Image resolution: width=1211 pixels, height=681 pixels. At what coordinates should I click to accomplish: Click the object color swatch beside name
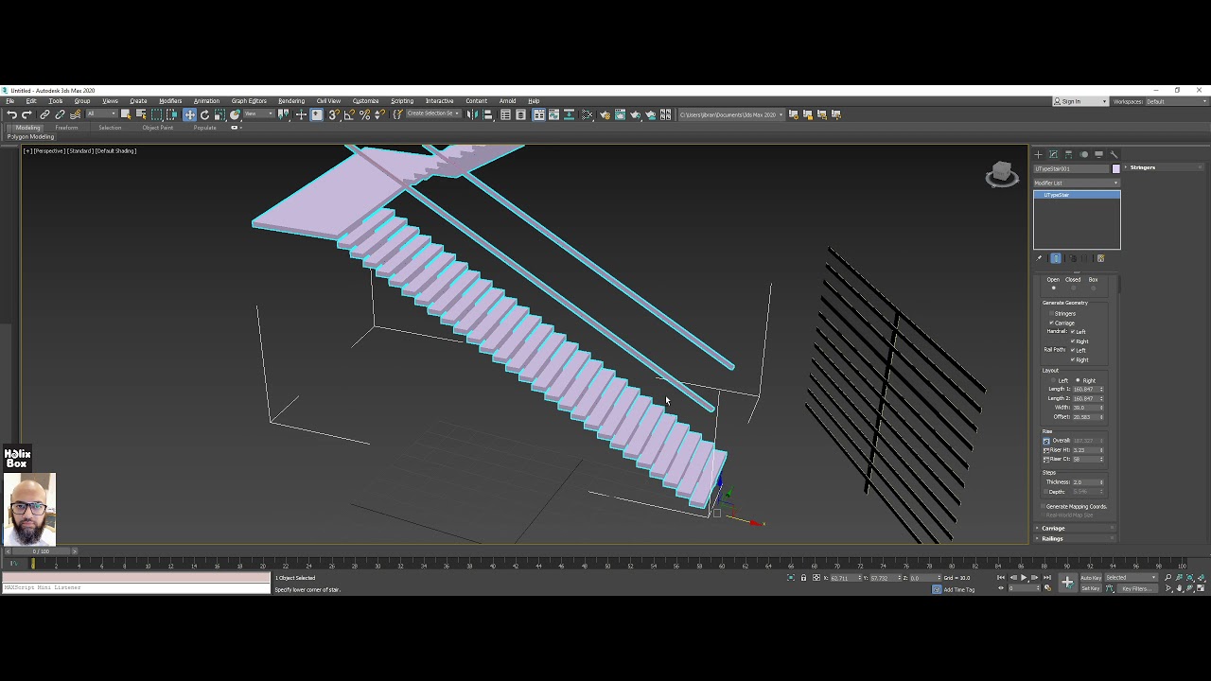[x=1116, y=168]
